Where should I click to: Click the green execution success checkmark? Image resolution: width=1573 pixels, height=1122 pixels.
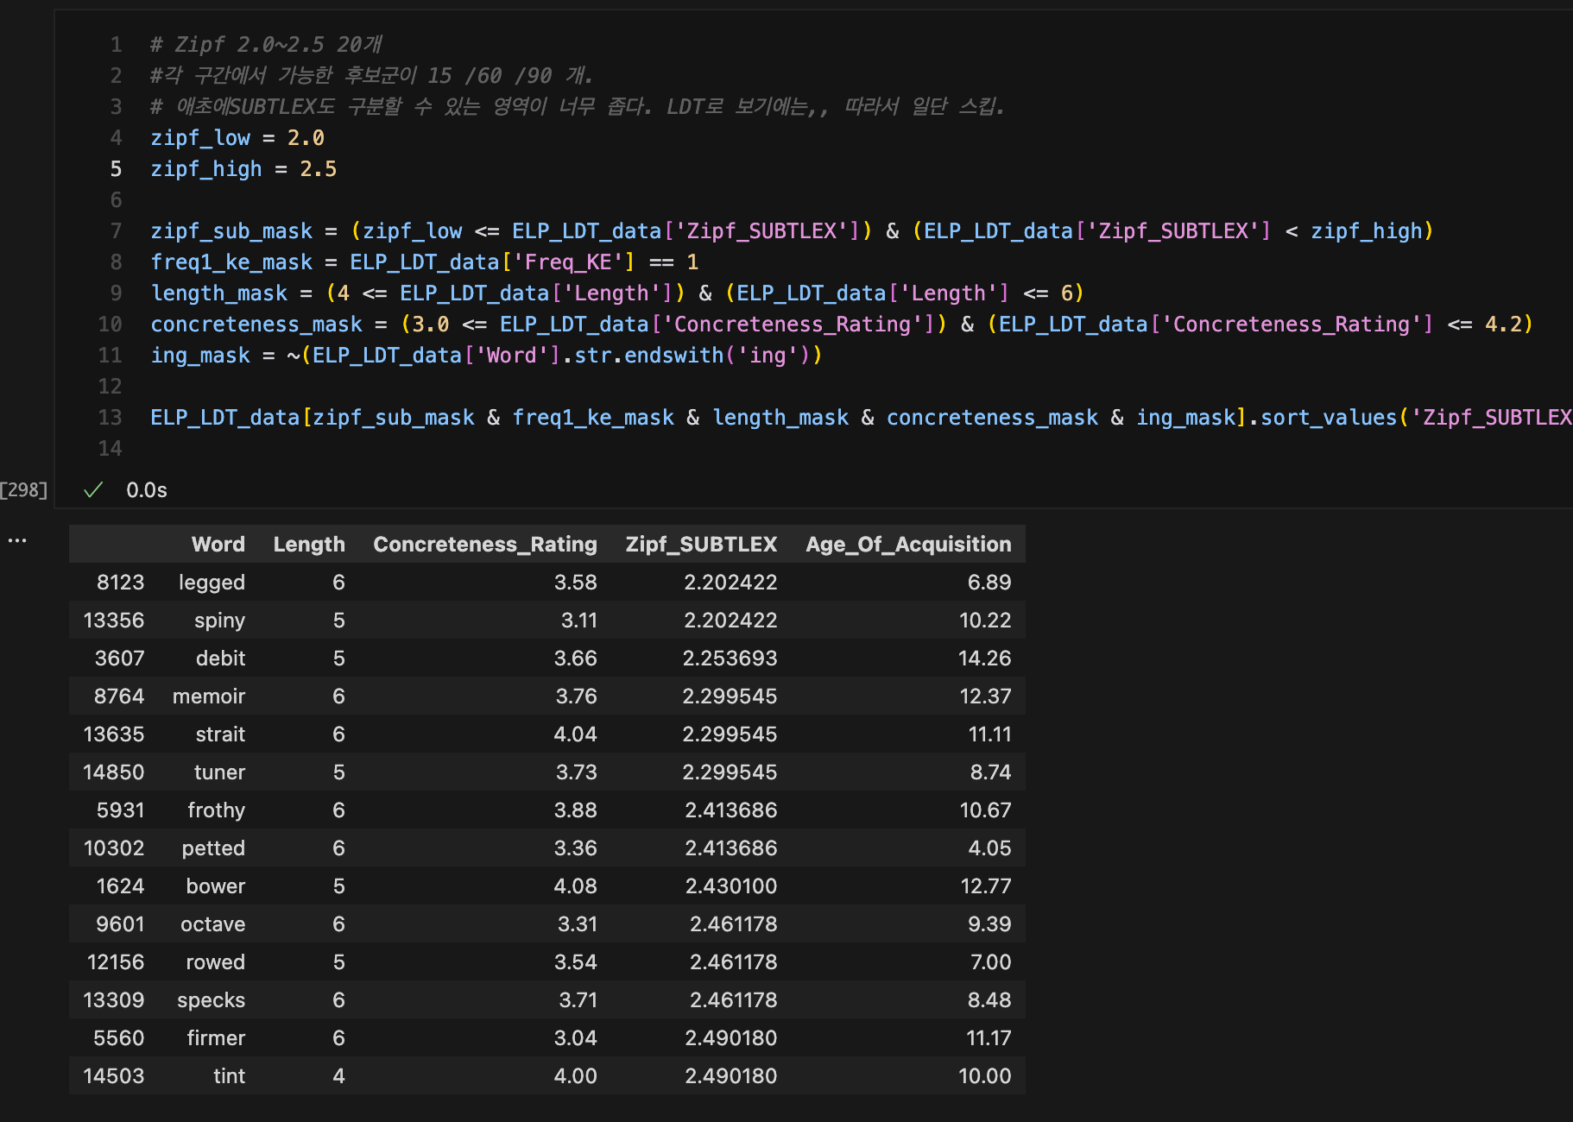point(93,490)
